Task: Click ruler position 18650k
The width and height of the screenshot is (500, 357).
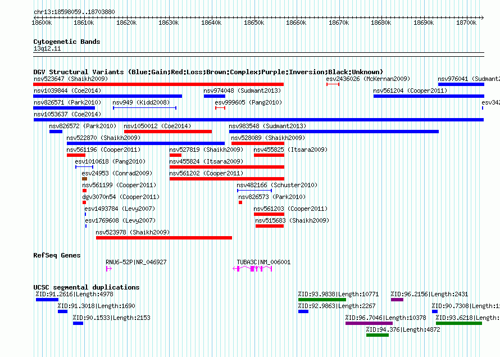Action: click(x=254, y=23)
